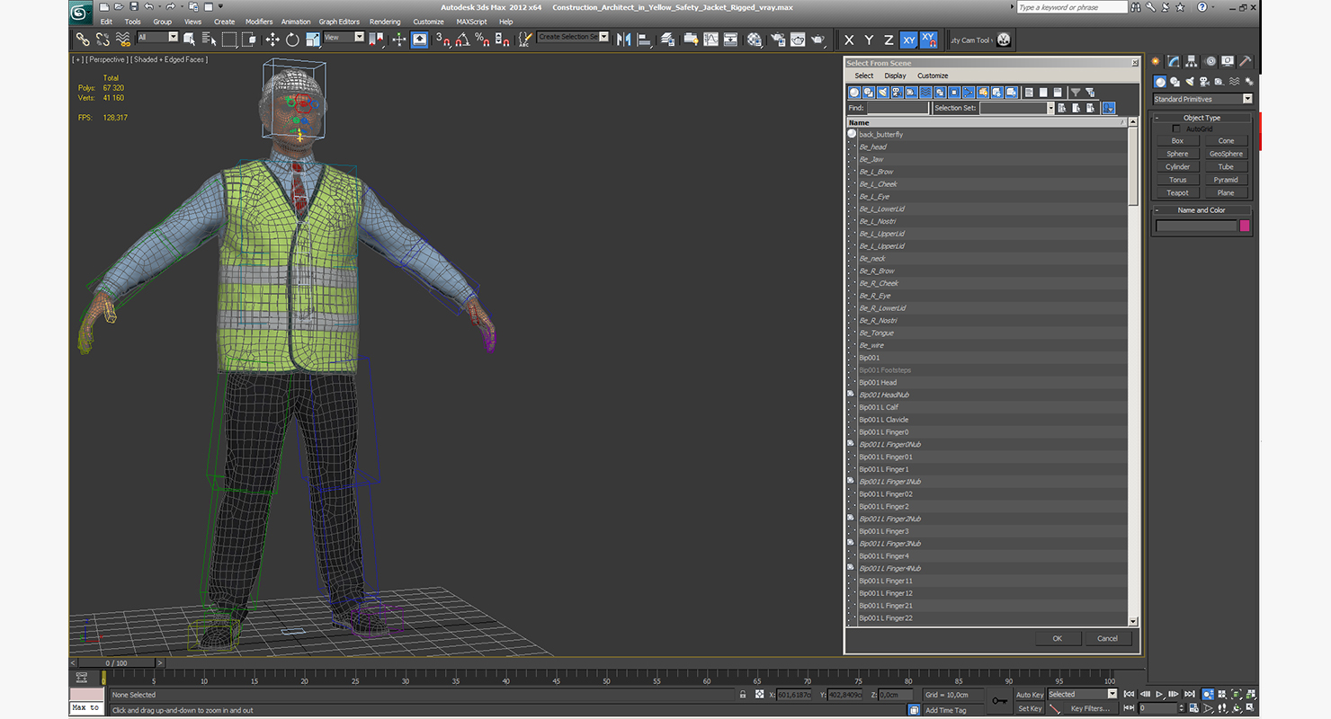Open the Modifiers menu
The image size is (1331, 719).
coord(259,22)
